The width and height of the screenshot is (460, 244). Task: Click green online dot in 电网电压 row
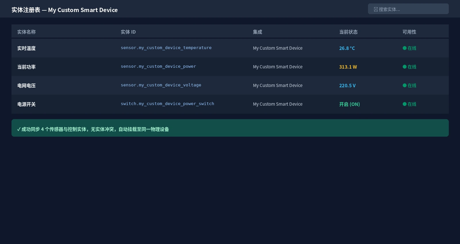tap(405, 86)
